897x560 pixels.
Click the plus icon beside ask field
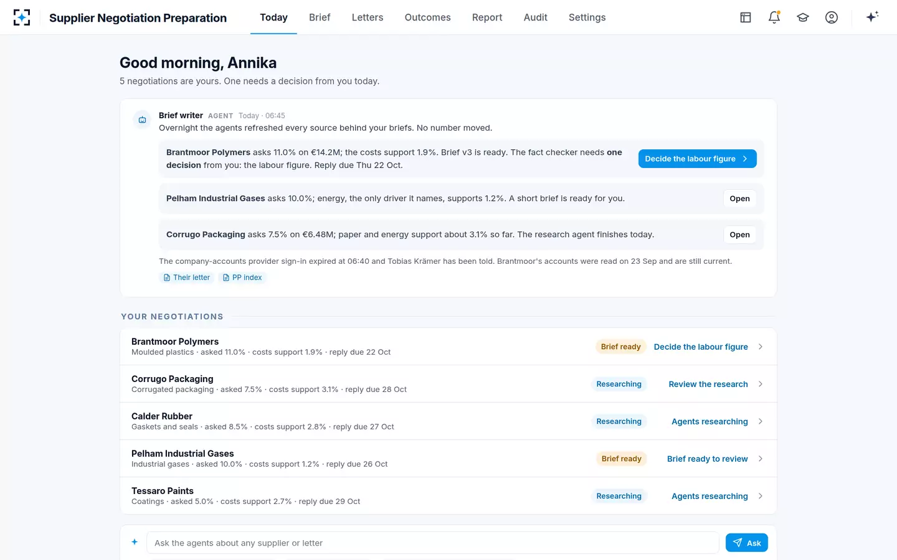[x=135, y=542]
